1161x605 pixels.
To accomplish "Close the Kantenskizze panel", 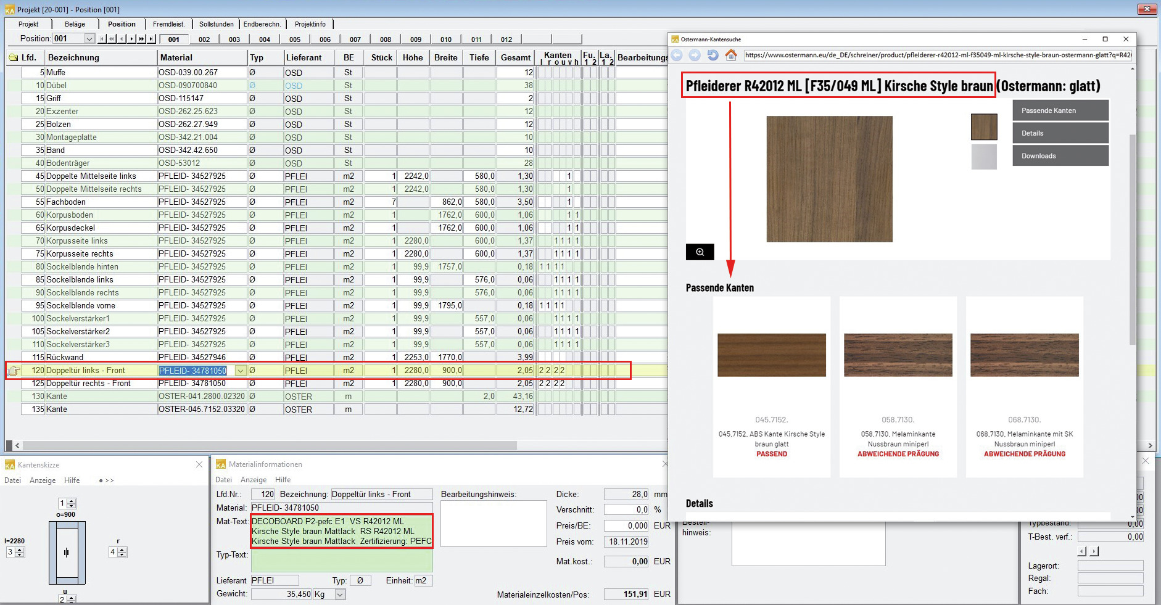I will (x=199, y=464).
